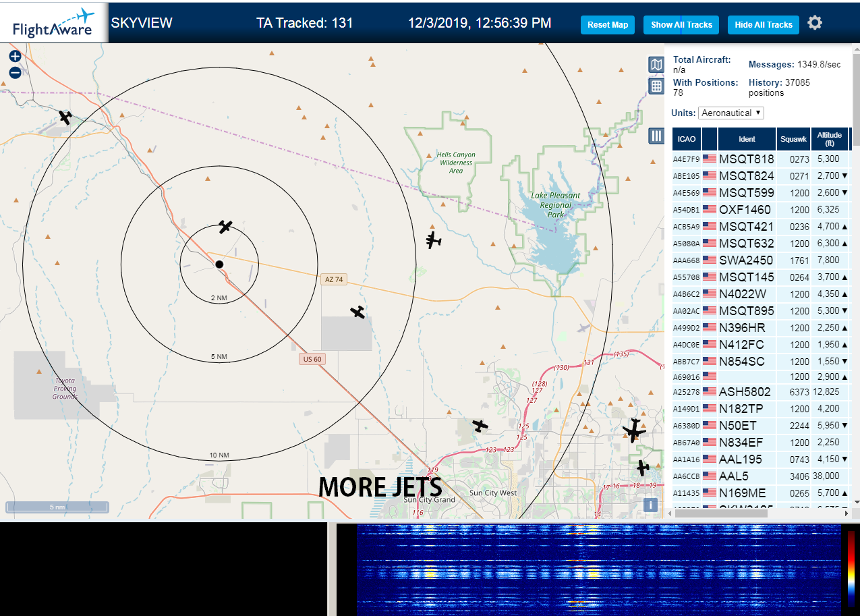
Task: Select the MSQT599 aircraft row
Action: (760, 193)
